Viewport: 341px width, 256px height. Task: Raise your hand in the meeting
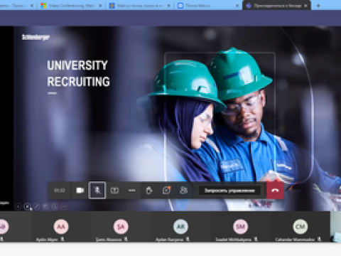[149, 191]
